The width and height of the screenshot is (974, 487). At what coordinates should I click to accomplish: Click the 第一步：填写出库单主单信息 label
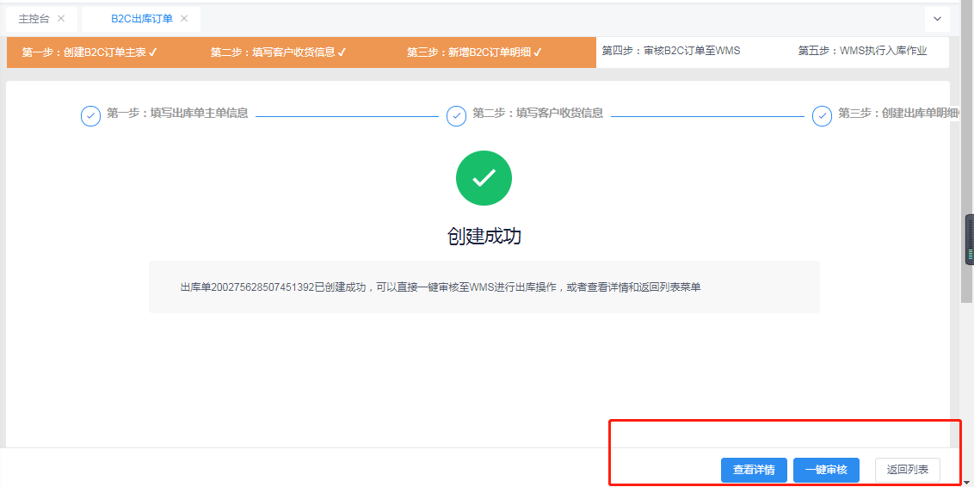(x=177, y=114)
